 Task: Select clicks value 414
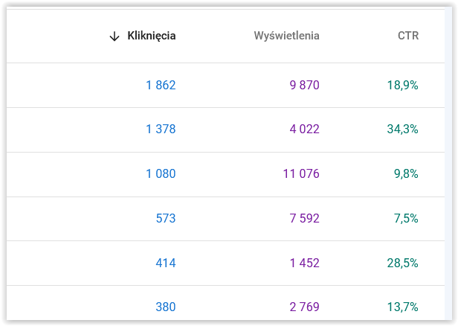click(x=166, y=263)
